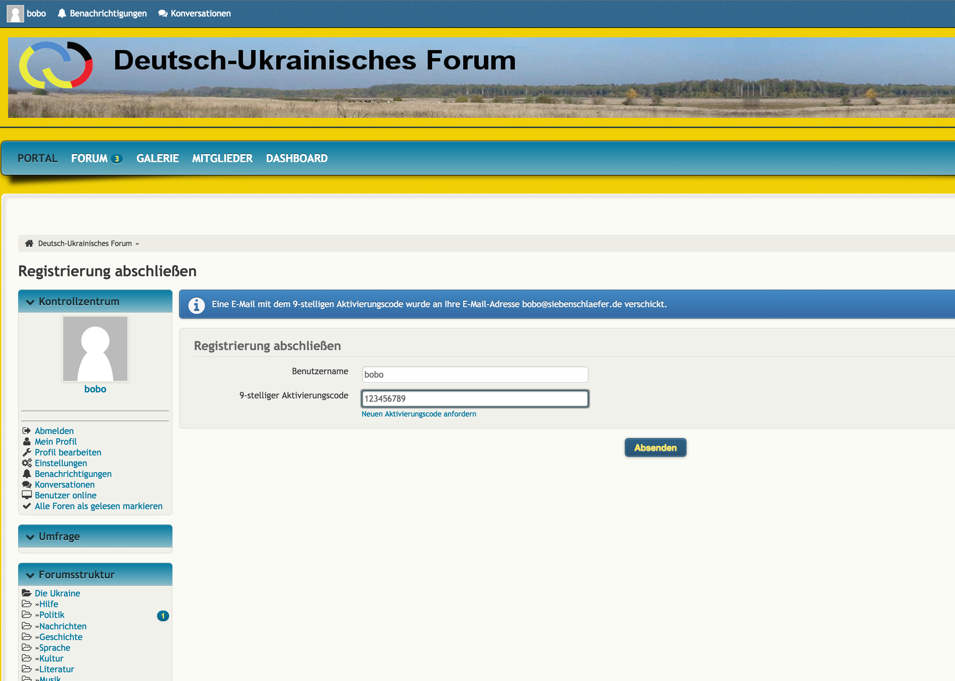
Task: Open the MITGLIEDER menu item
Action: [222, 158]
